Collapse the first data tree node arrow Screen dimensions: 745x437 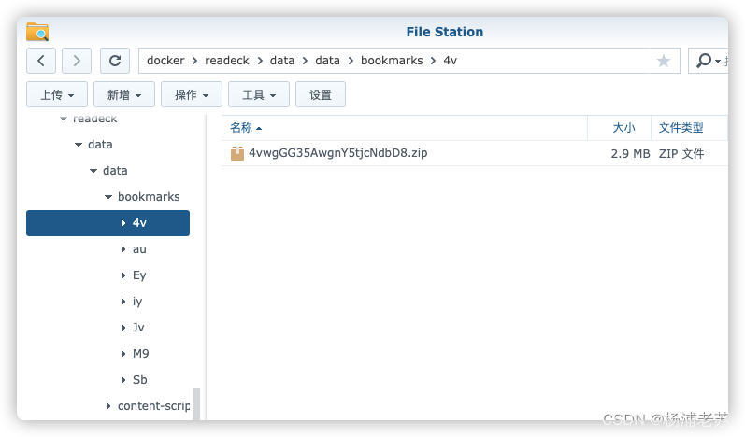pos(79,145)
